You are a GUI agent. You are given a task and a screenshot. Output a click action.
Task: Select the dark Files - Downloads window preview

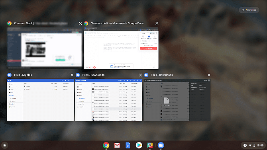[x=177, y=100]
